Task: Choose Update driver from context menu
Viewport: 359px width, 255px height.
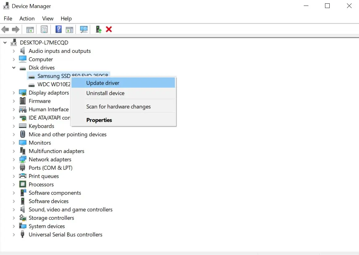Action: (123, 83)
